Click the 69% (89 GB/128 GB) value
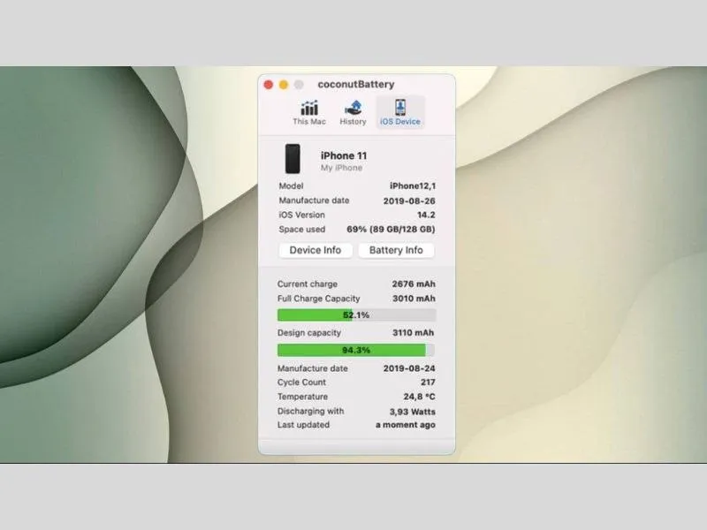 pos(391,229)
